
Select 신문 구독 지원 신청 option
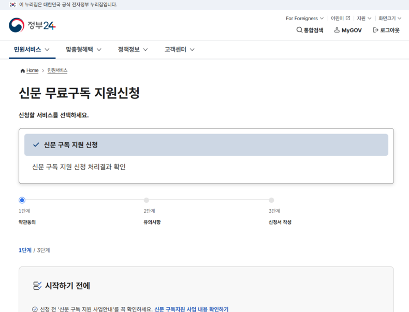(206, 145)
